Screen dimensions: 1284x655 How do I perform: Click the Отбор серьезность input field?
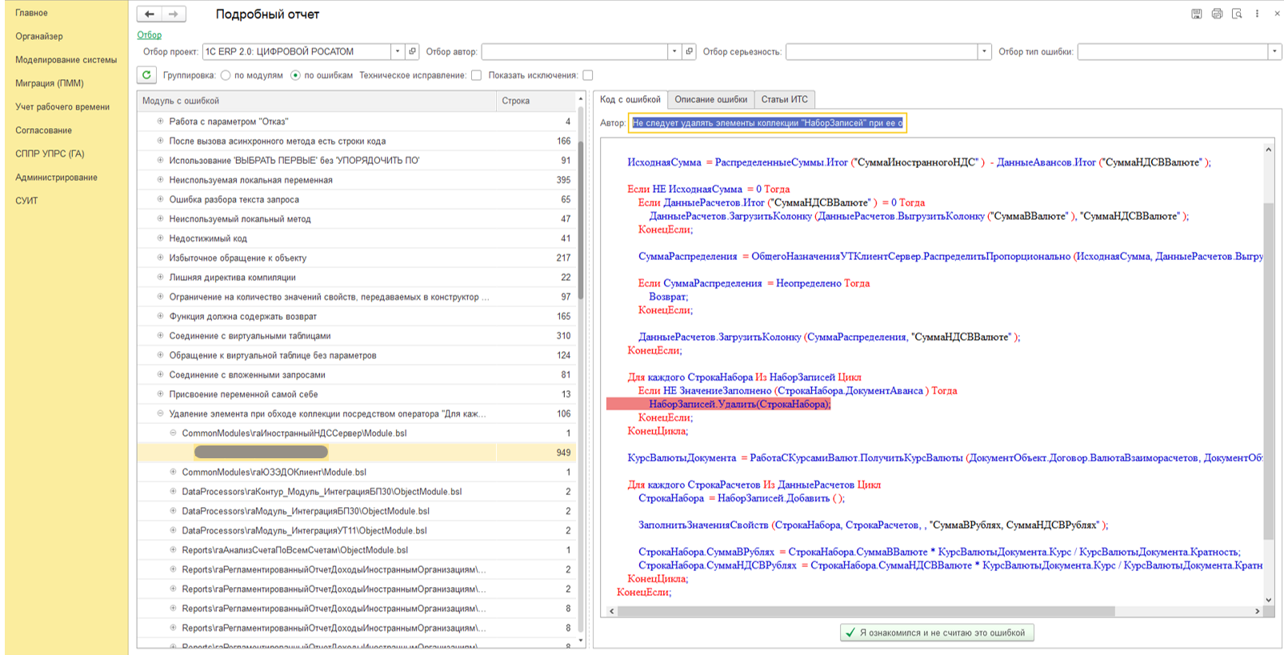click(x=882, y=51)
